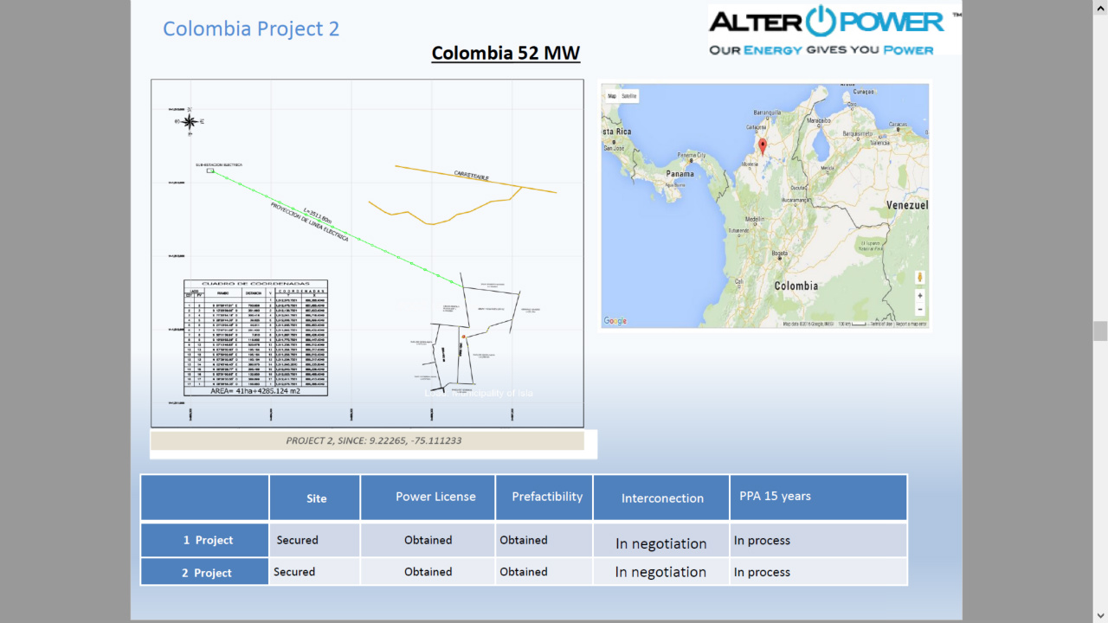Click the vertical scrollbar thumb
The image size is (1108, 623).
(x=1100, y=331)
